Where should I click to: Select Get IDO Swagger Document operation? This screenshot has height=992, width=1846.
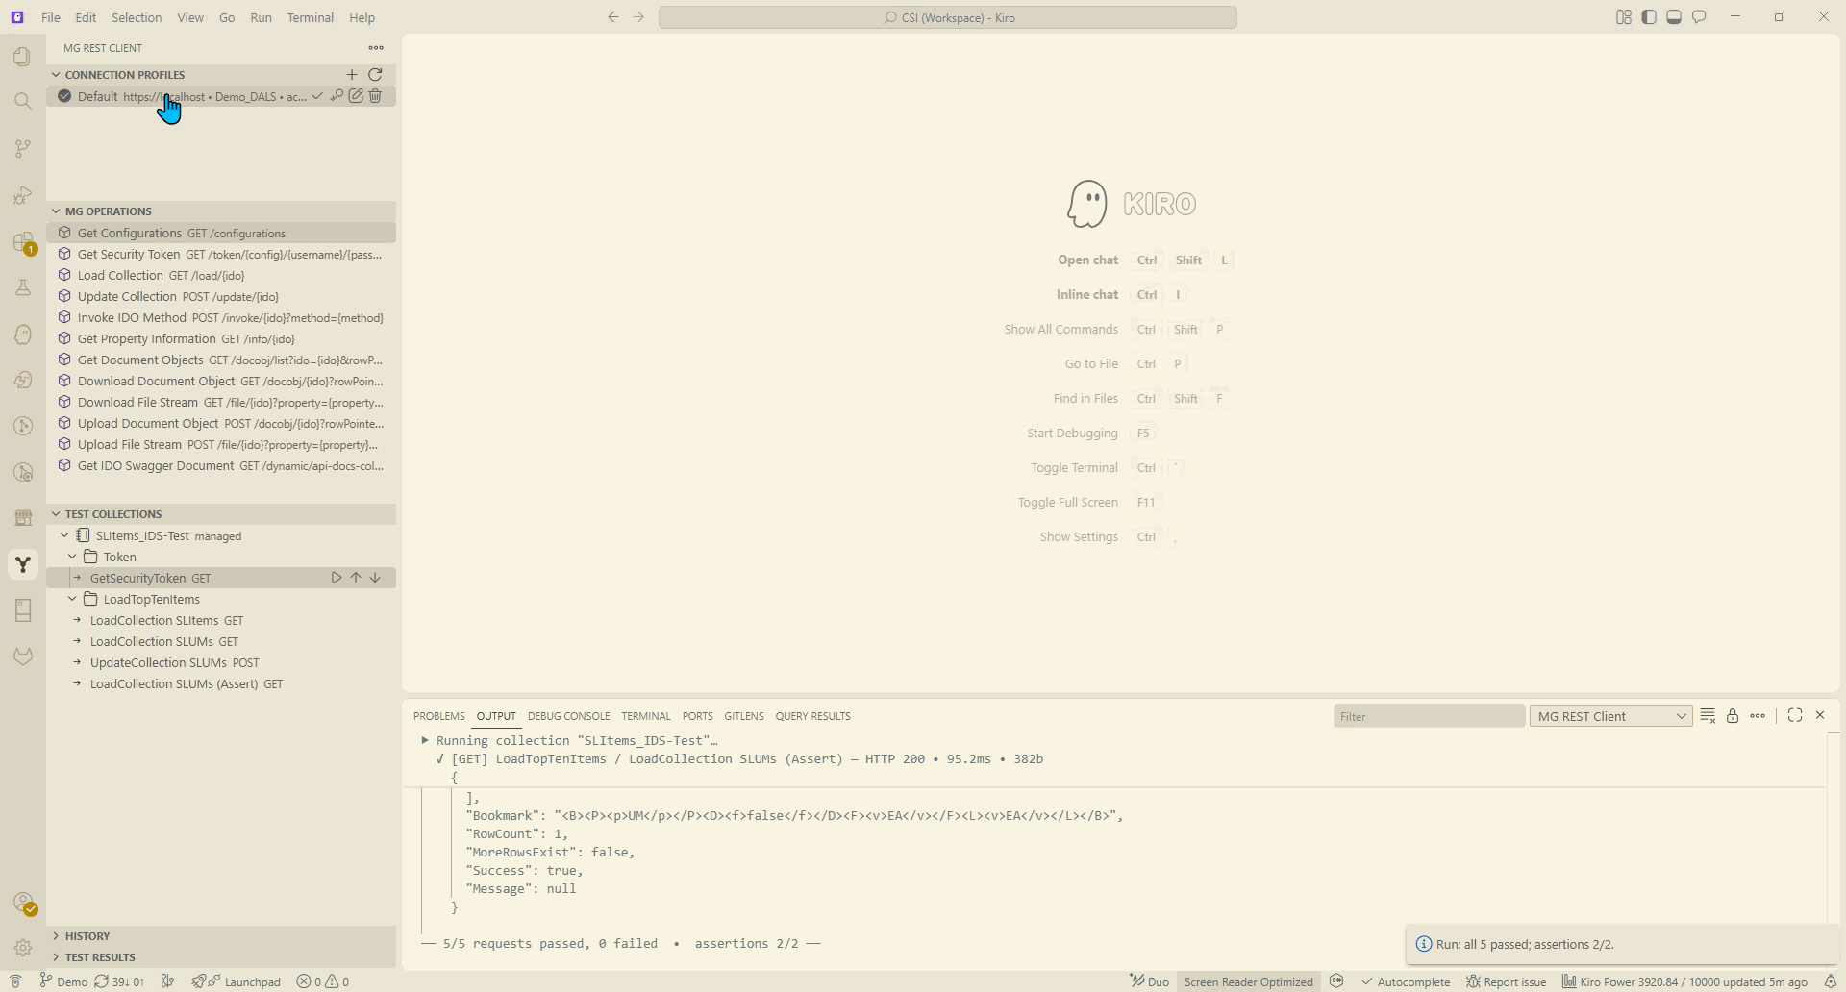(x=221, y=465)
